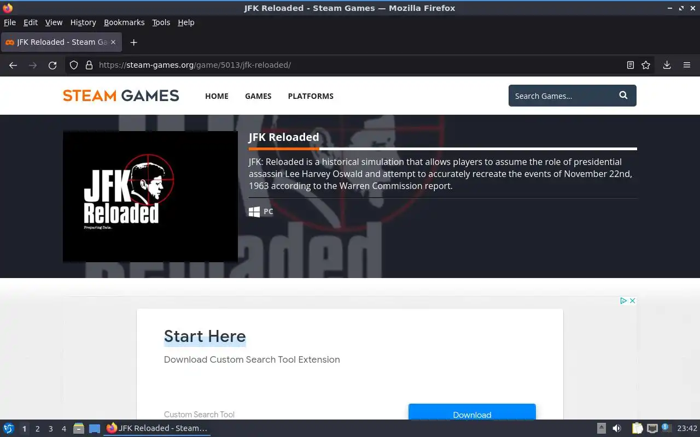This screenshot has width=700, height=437.
Task: Select the JFK Reloaded browser tab
Action: pos(61,42)
